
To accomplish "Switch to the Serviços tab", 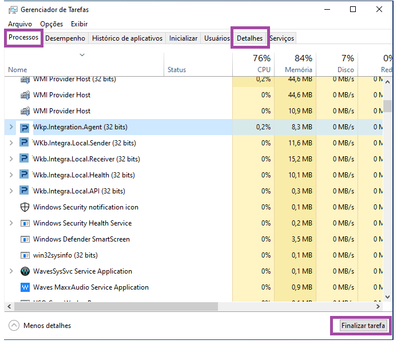I will [x=282, y=38].
